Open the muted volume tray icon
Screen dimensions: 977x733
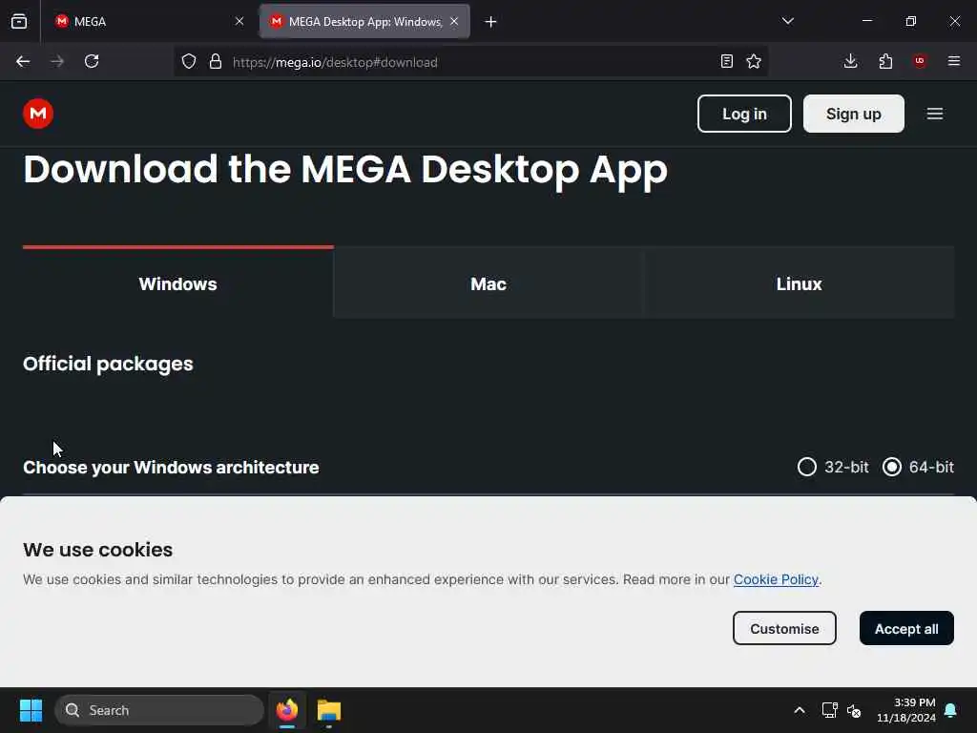854,710
